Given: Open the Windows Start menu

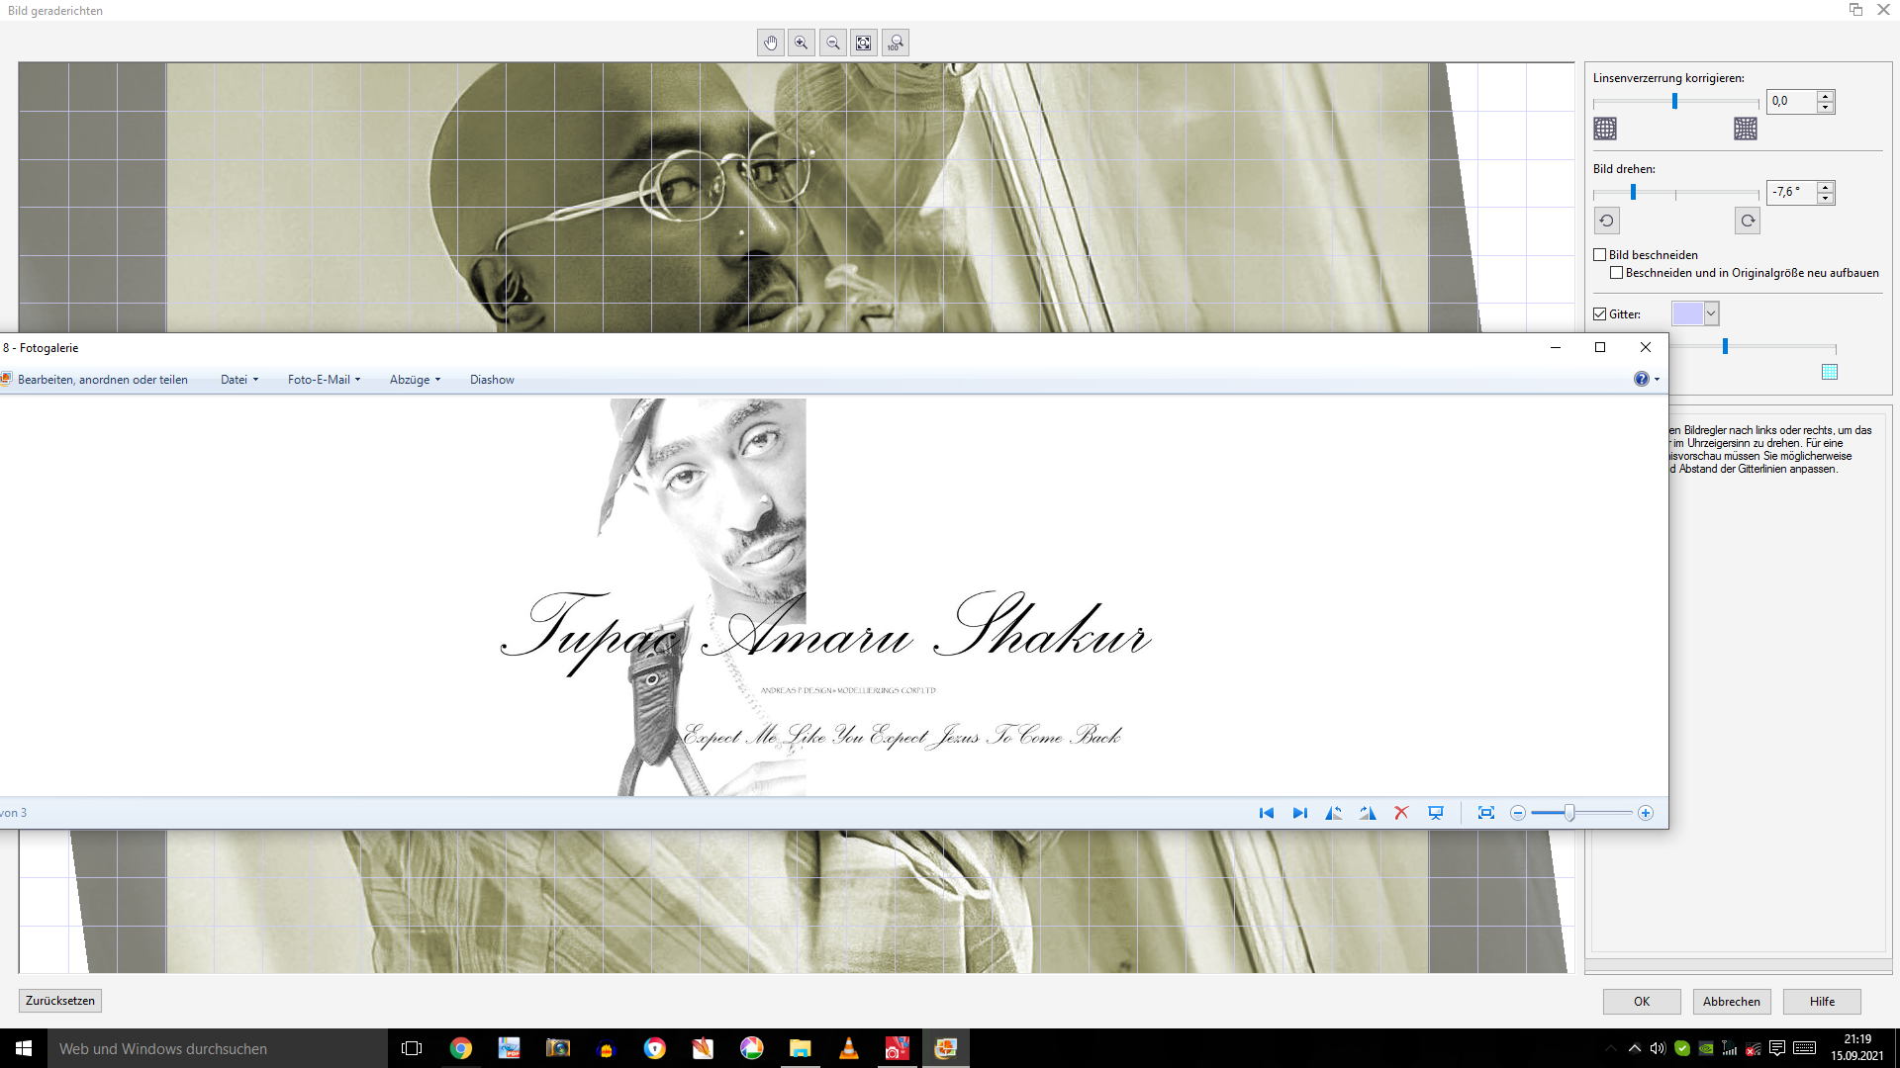Looking at the screenshot, I should (x=24, y=1048).
